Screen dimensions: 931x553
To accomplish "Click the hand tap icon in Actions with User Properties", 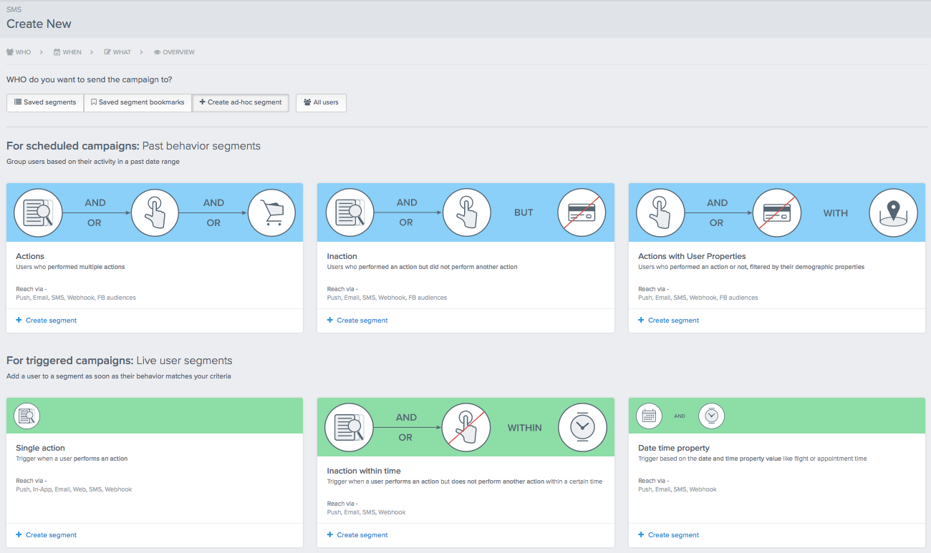I will coord(660,212).
